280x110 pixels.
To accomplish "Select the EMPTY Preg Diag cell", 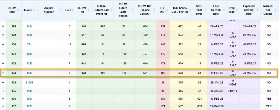I will tap(233, 91).
